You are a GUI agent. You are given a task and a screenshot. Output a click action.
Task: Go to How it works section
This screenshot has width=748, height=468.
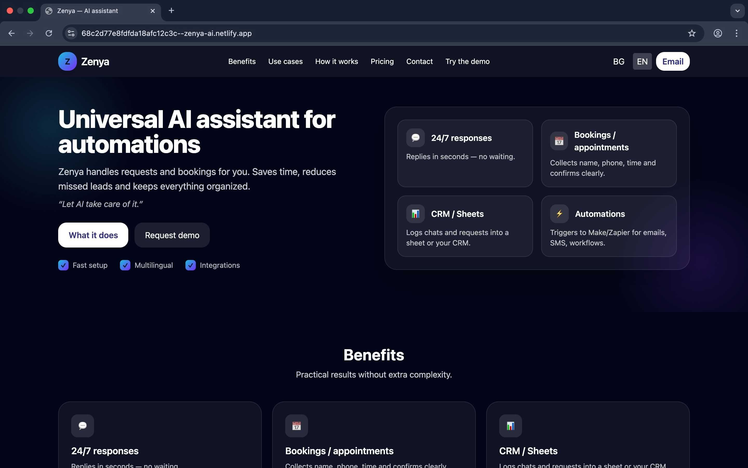coord(337,61)
